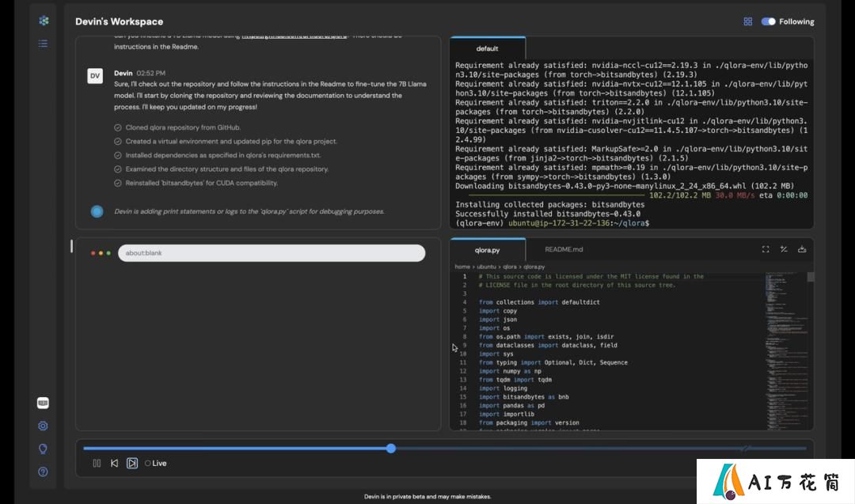Click check icon beside 'Cloned qlora repository'

pos(118,127)
